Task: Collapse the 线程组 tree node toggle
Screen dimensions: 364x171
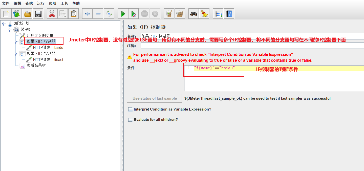Action: point(10,30)
